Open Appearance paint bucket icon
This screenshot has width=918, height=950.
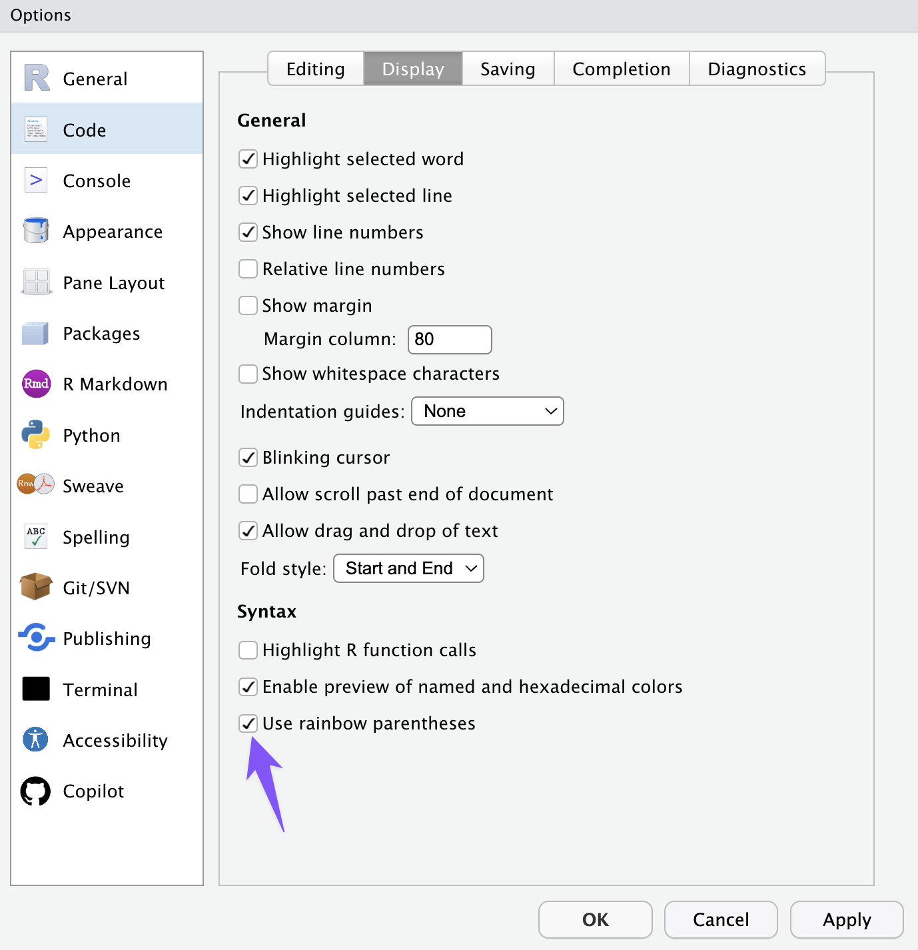click(36, 231)
